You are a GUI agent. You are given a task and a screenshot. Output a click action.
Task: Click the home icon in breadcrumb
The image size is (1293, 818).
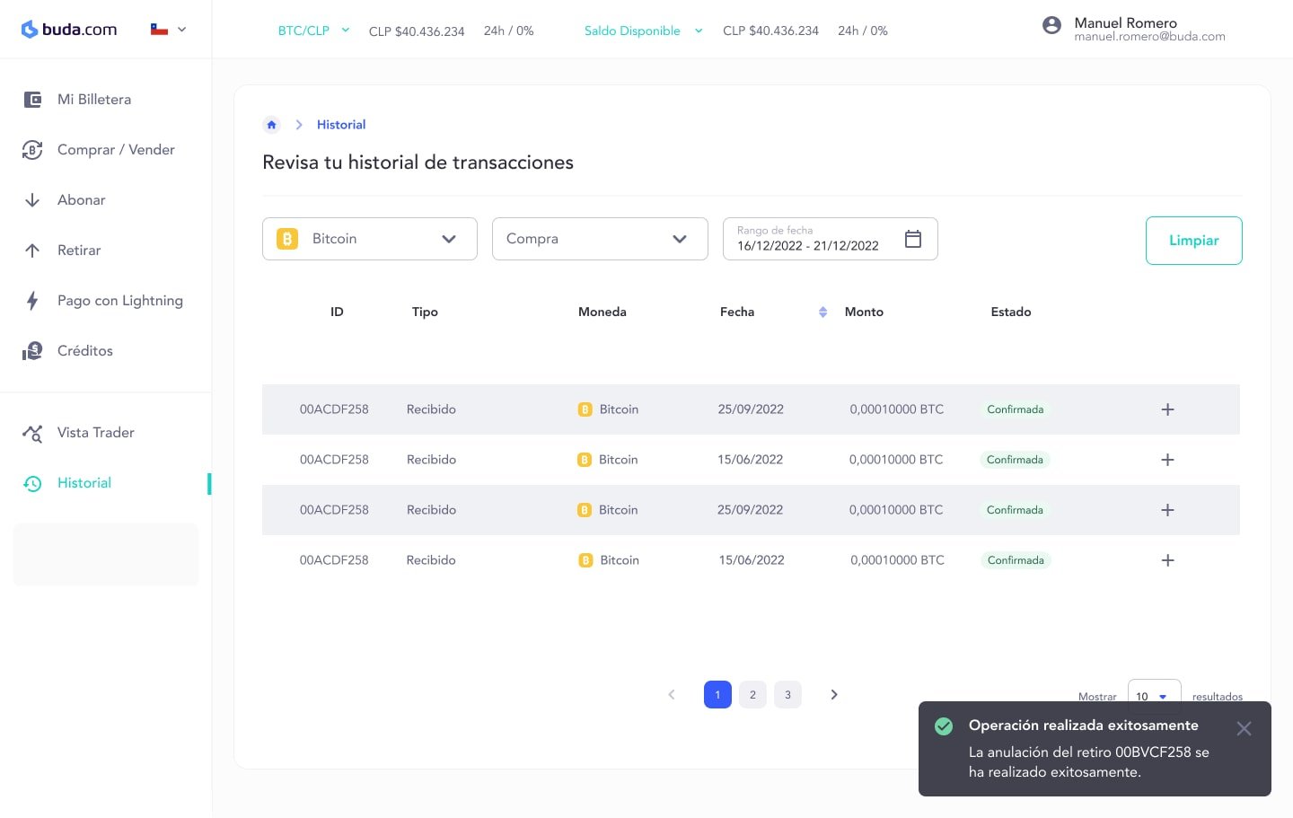[271, 125]
